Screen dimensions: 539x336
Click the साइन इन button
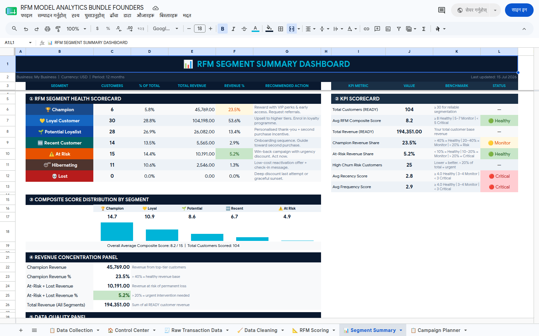point(519,10)
